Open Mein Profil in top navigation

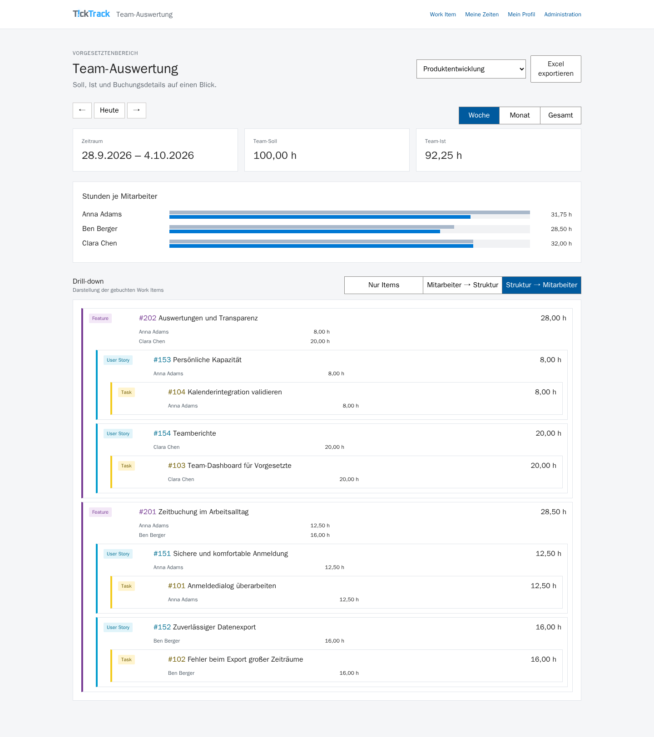pos(521,15)
